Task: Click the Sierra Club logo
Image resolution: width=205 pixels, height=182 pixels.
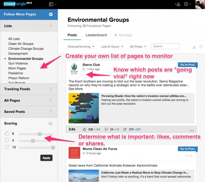Action: [74, 69]
